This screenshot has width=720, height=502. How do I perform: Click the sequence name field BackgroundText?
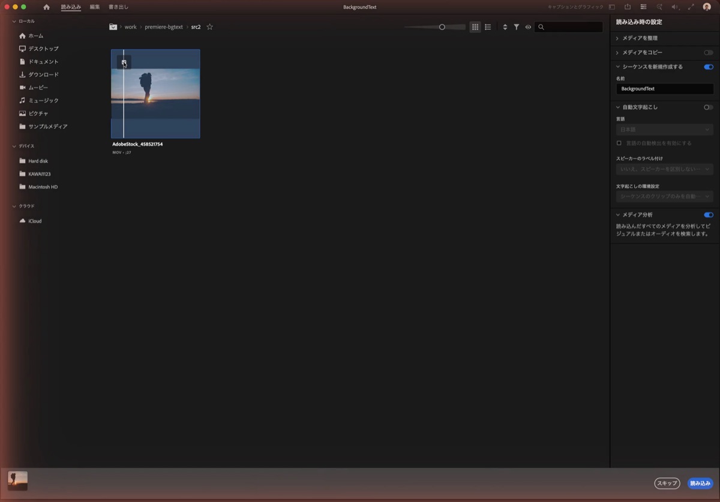(x=665, y=89)
